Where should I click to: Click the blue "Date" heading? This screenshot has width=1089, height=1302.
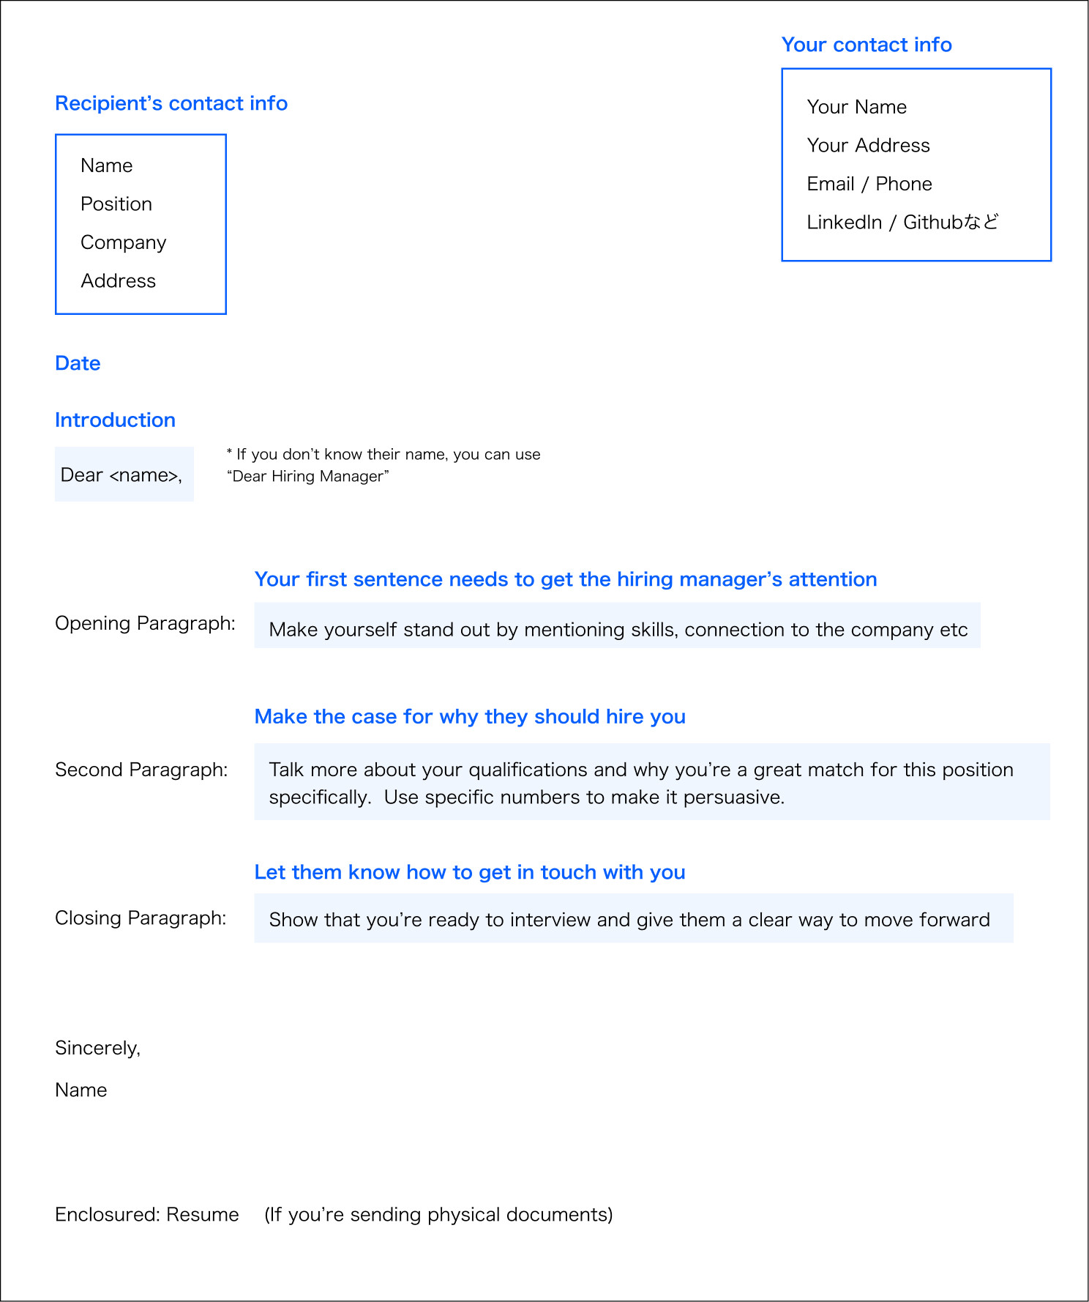coord(78,363)
